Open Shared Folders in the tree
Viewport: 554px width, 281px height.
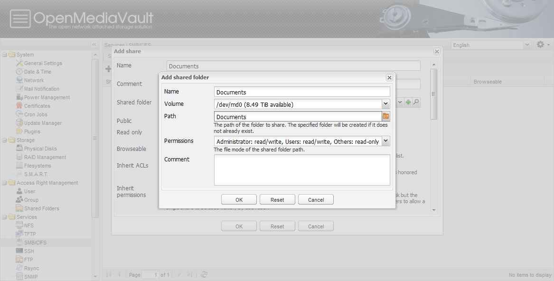pos(41,208)
